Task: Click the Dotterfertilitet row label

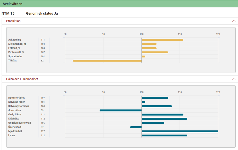Action: pos(17,98)
